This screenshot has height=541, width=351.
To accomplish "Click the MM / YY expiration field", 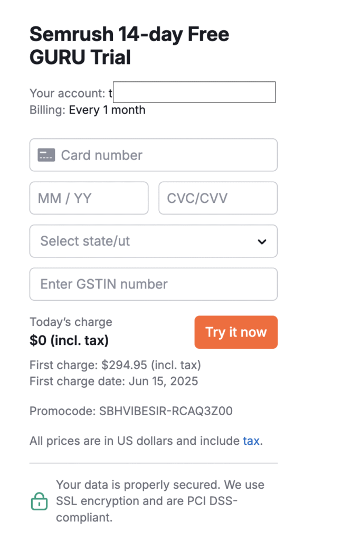I will tap(89, 198).
